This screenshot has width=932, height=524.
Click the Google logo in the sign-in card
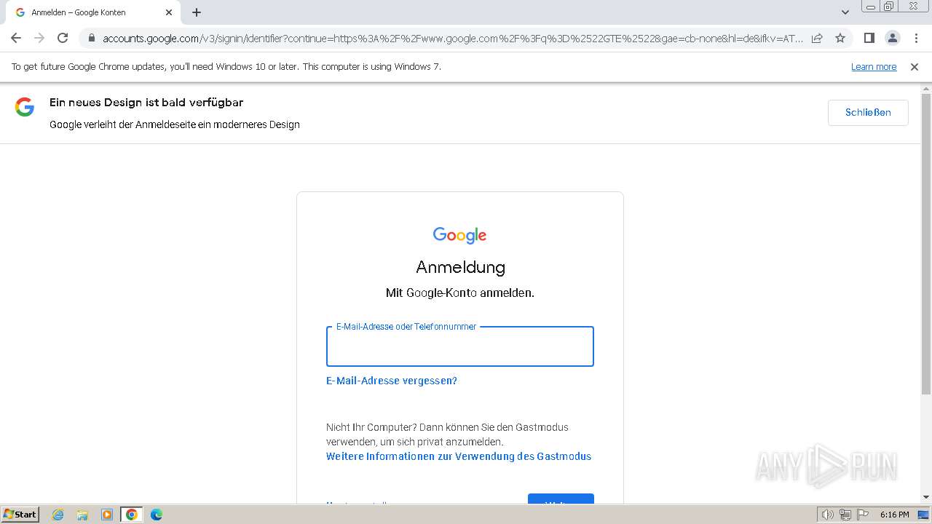point(459,235)
